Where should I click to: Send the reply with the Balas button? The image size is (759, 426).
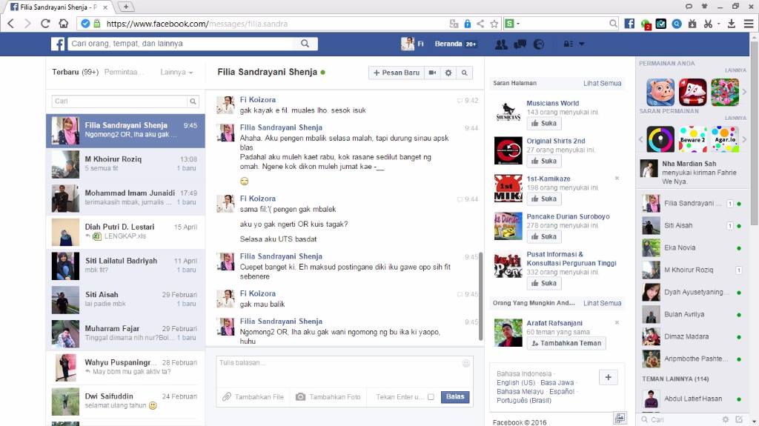click(x=455, y=396)
